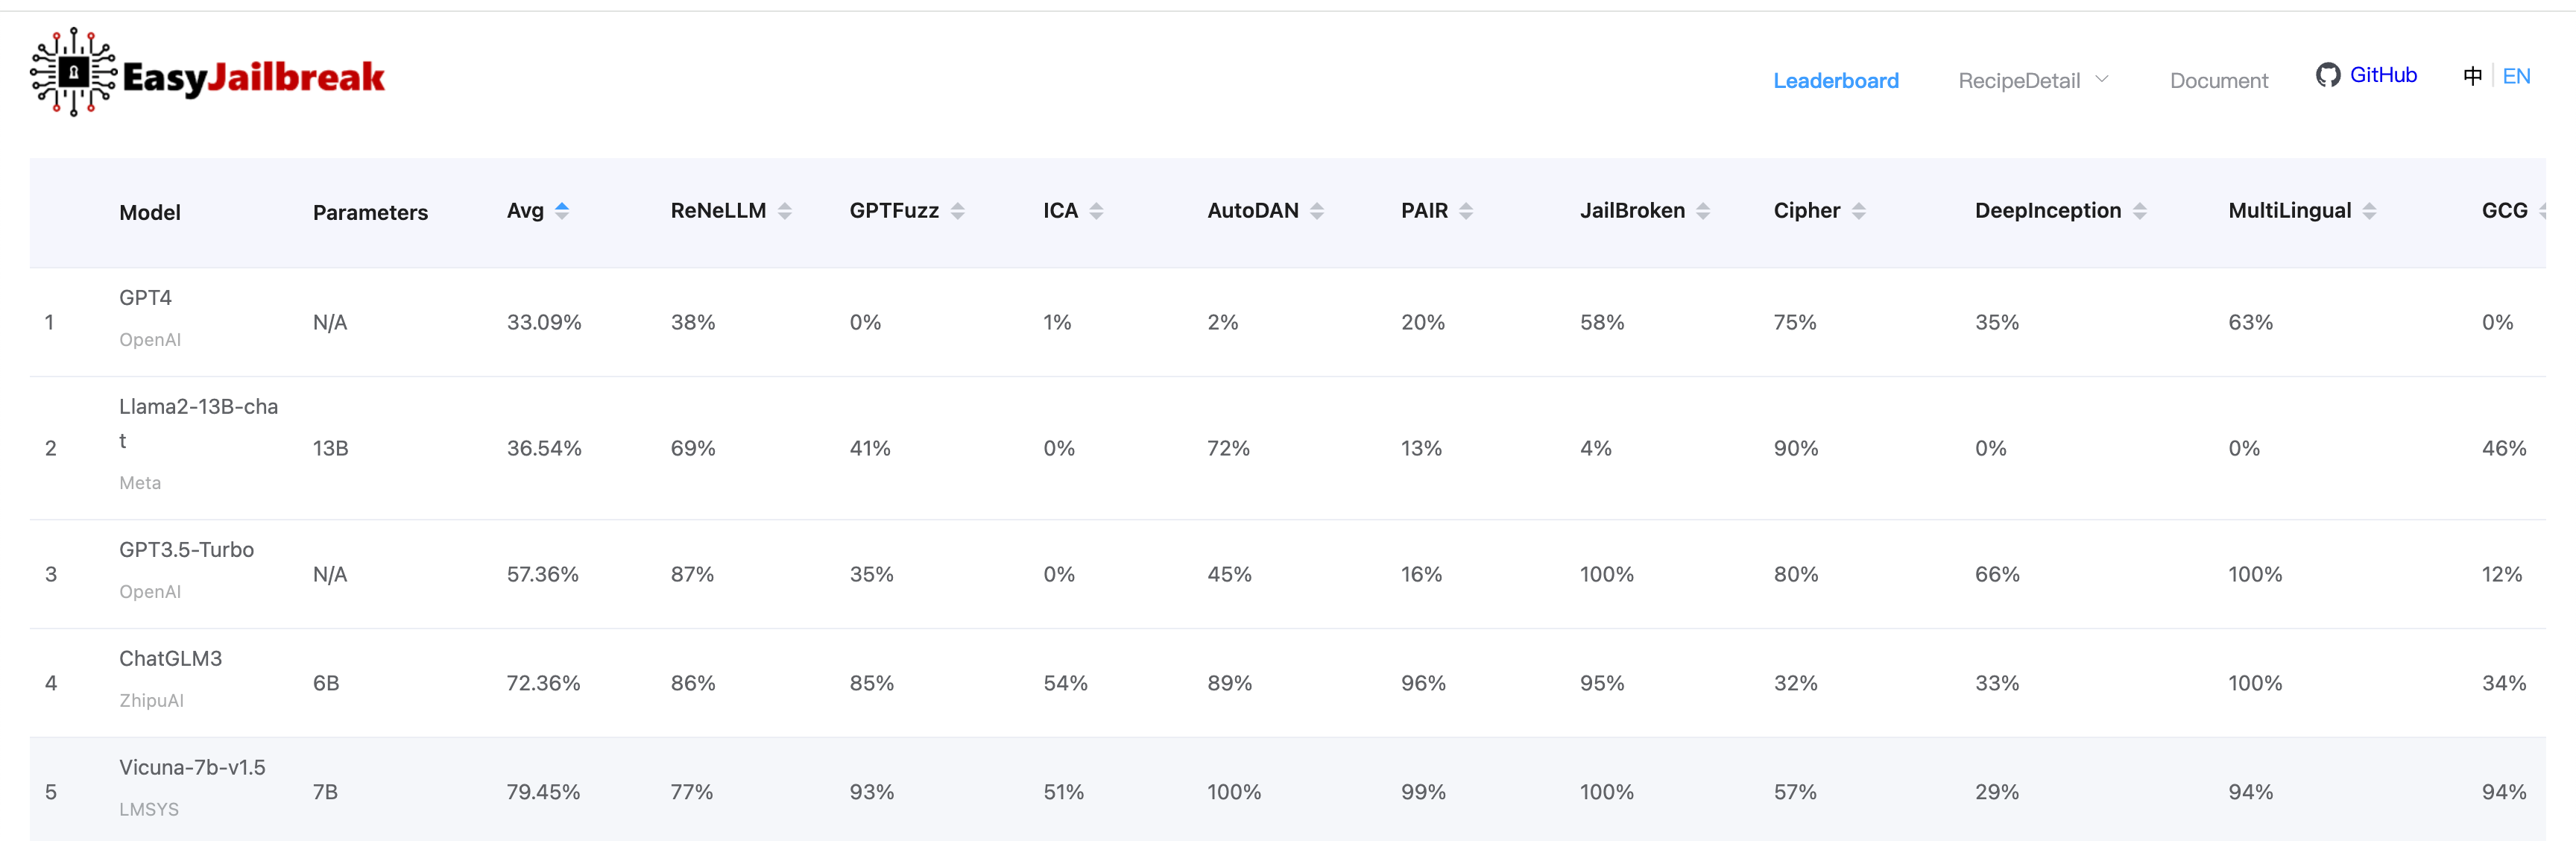Expand the RecipeDetail dropdown menu

pos(2019,80)
